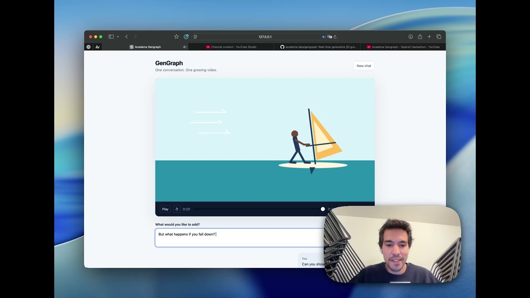Click the 'One conversation. One growing video.' subtitle
The image size is (530, 298).
[x=186, y=70]
